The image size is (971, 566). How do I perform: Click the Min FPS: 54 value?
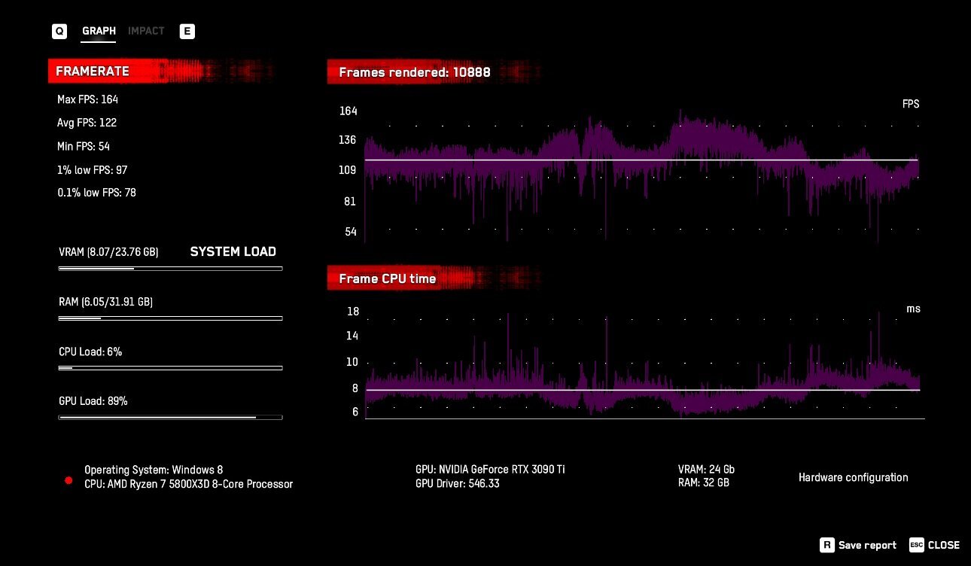(x=84, y=146)
